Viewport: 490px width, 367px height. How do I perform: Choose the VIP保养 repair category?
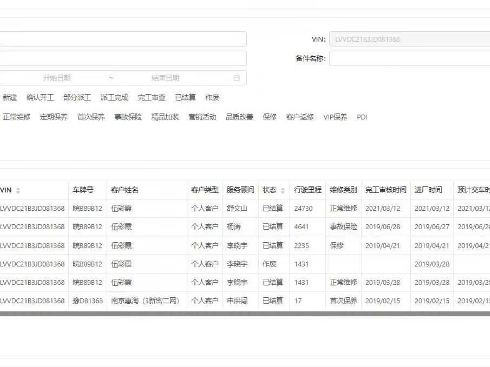(x=335, y=117)
